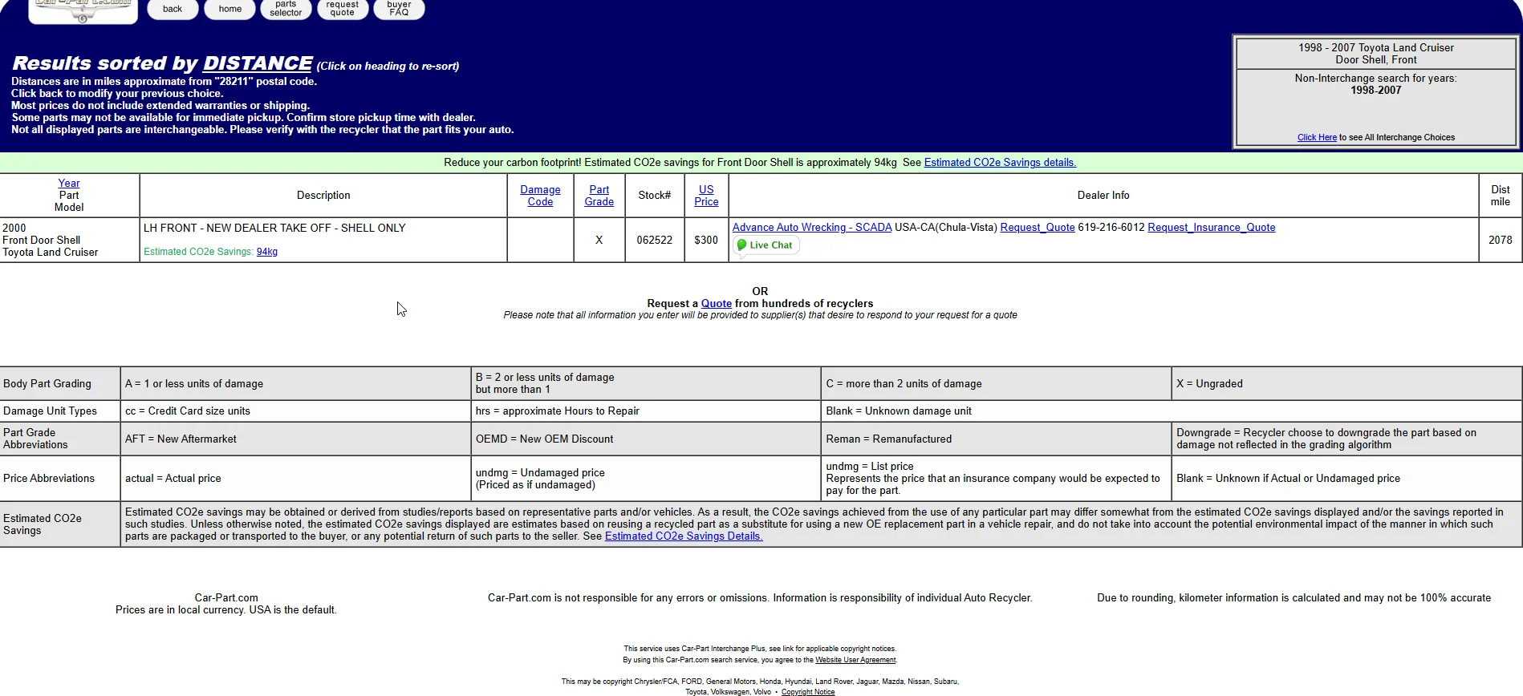Go to the home page button

coord(229,9)
